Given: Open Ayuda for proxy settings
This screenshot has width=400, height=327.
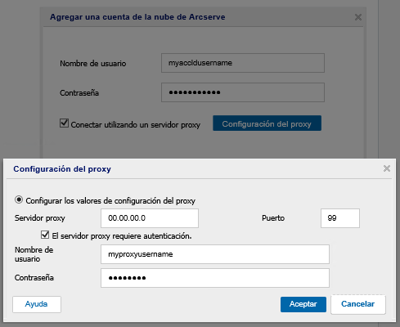Looking at the screenshot, I should [37, 304].
